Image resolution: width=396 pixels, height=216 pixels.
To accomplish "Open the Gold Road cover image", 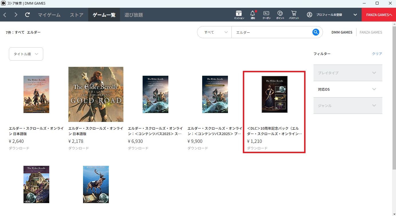I will [x=96, y=94].
